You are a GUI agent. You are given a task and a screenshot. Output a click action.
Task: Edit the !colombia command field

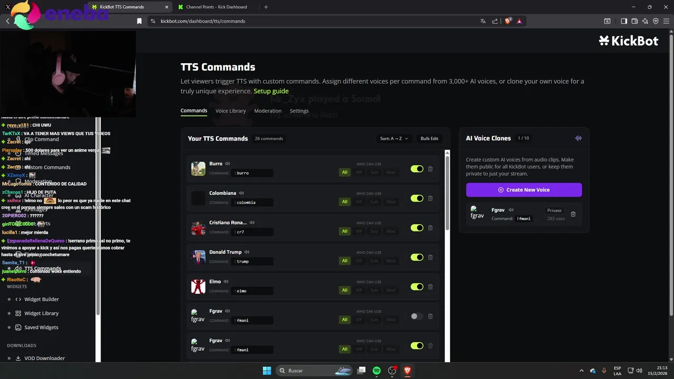point(253,203)
